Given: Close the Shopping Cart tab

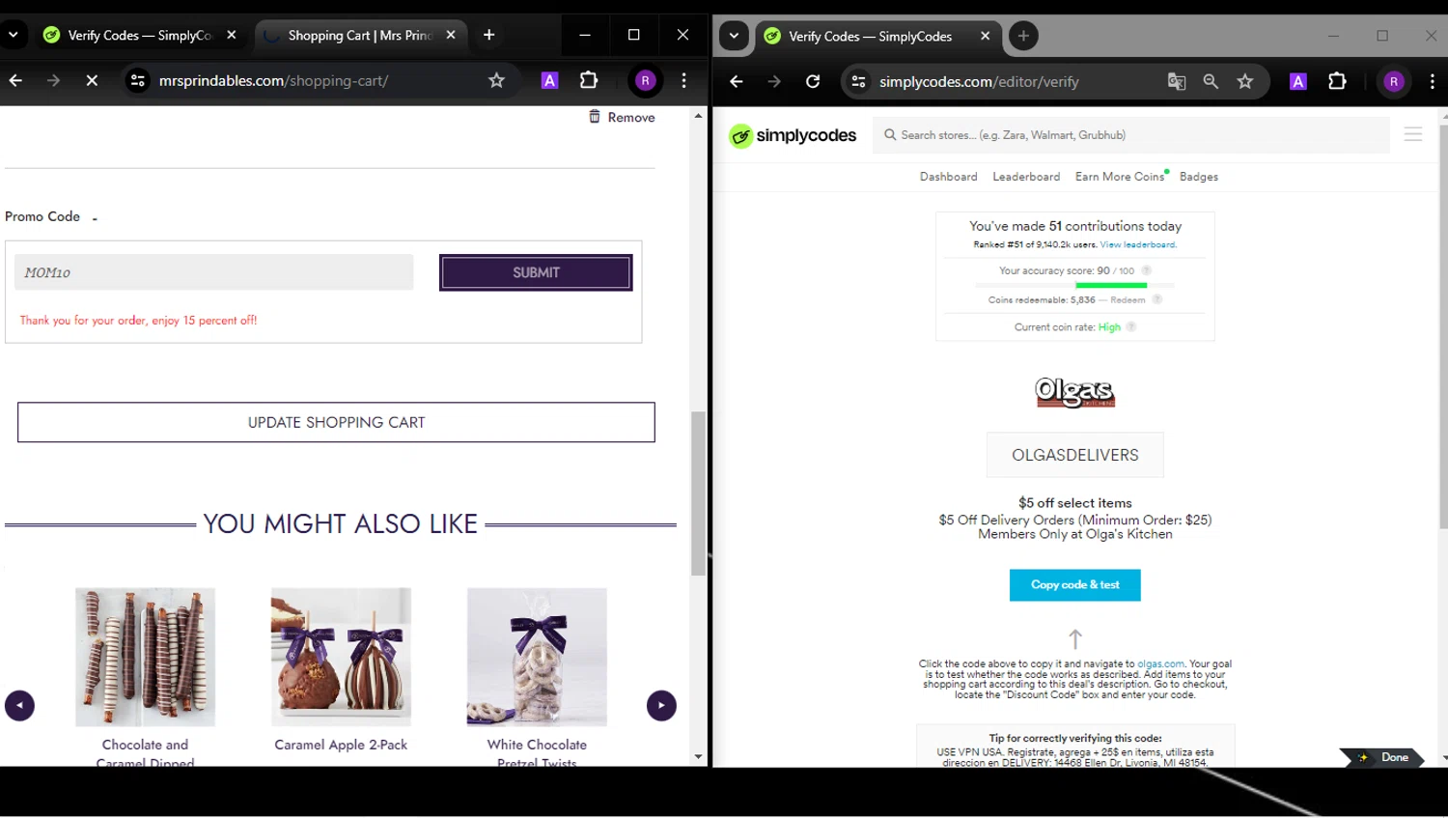Looking at the screenshot, I should tap(451, 36).
